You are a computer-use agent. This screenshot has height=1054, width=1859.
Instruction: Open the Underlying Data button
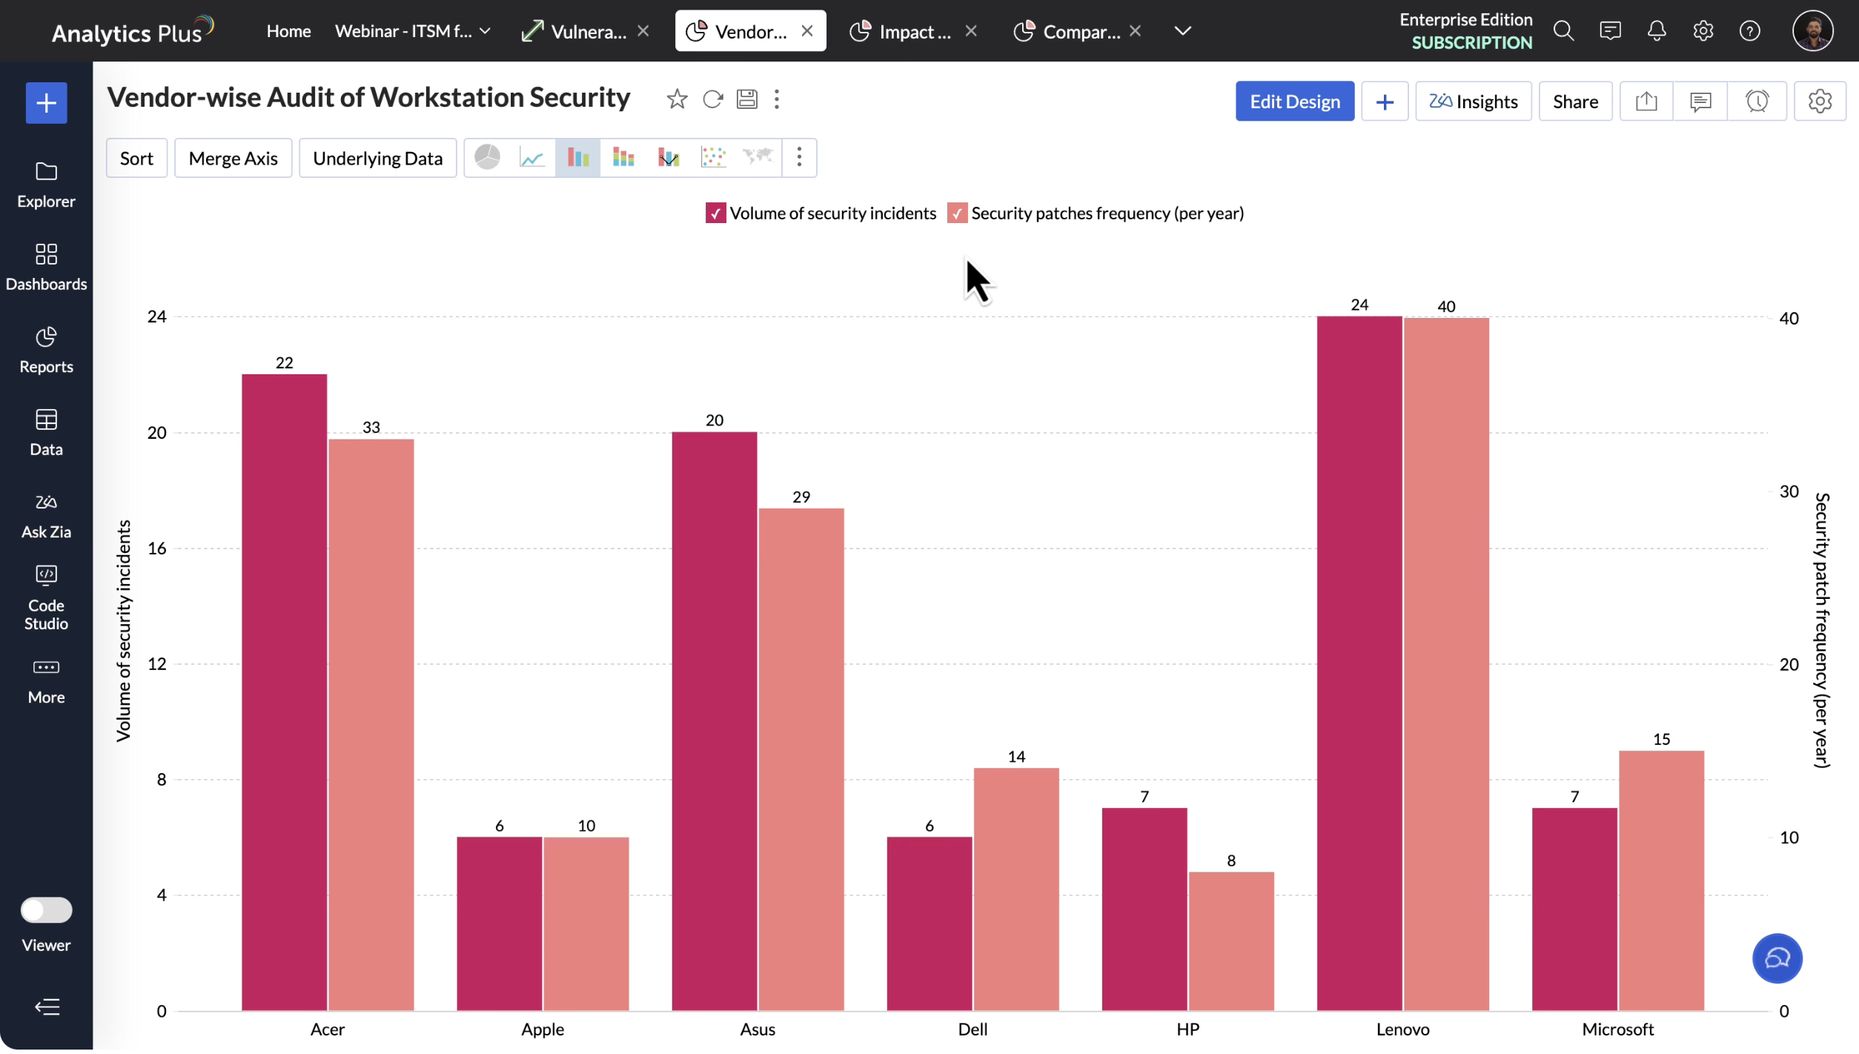coord(377,159)
